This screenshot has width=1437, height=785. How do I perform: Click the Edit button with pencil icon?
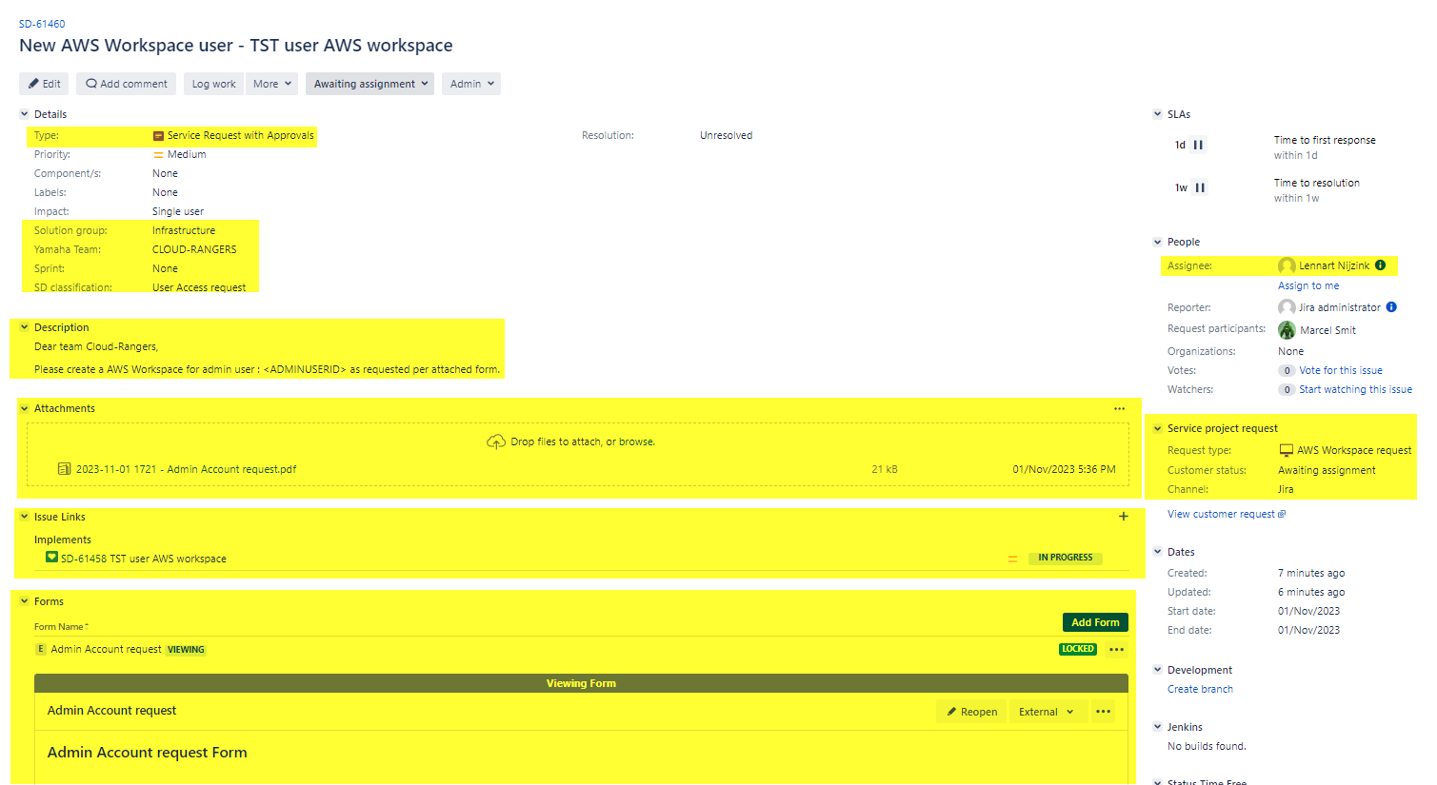click(44, 84)
